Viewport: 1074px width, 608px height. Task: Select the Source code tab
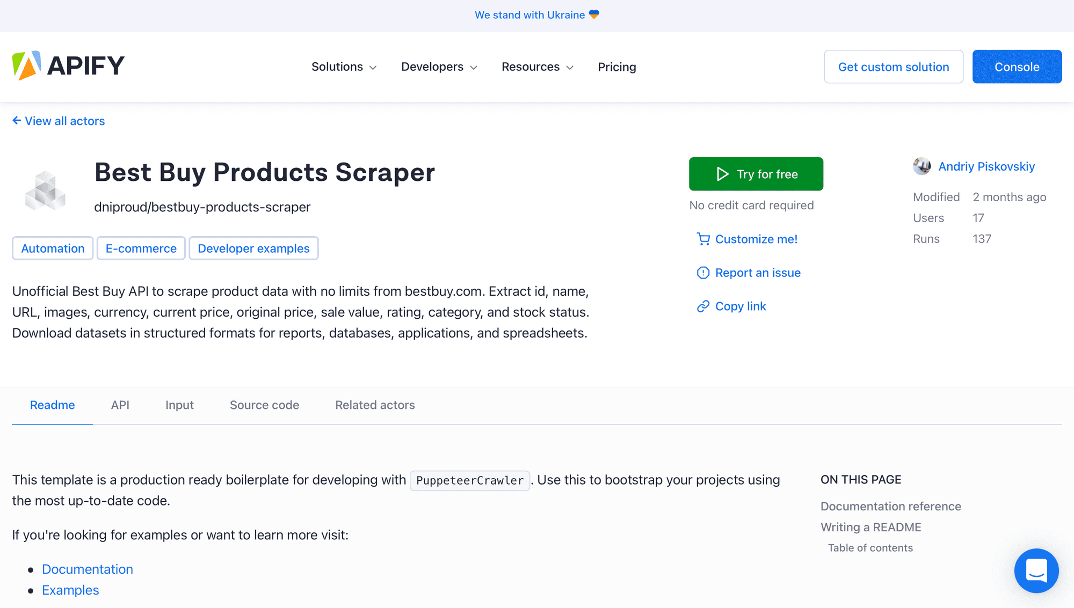(x=264, y=405)
